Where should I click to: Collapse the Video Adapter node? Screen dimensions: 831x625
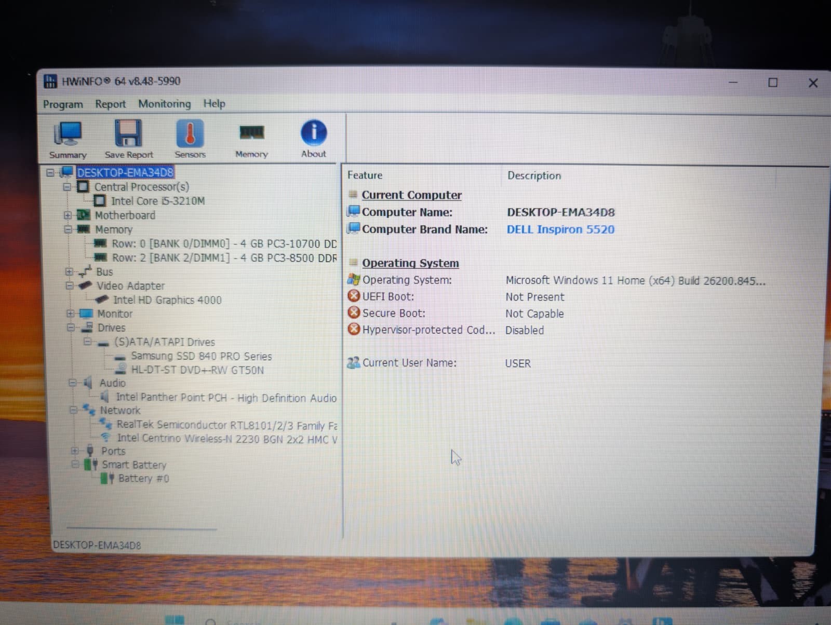70,286
